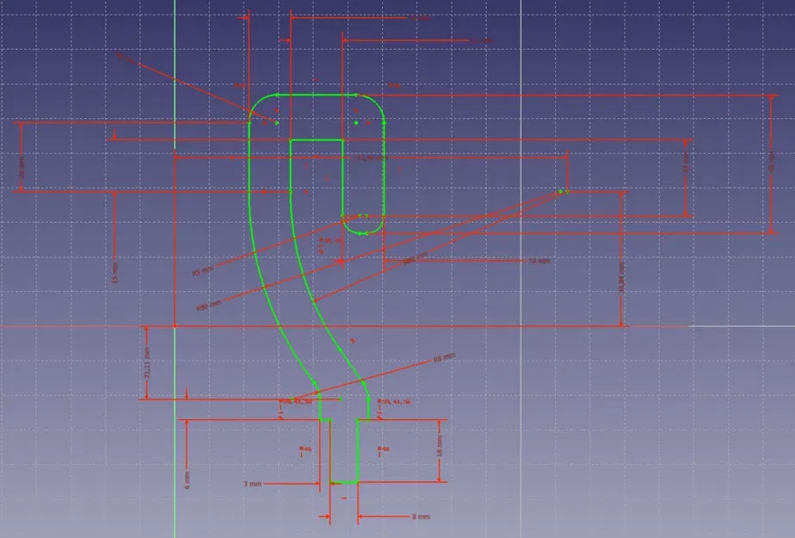Select the 38,84 mm vertical dimension

point(621,277)
